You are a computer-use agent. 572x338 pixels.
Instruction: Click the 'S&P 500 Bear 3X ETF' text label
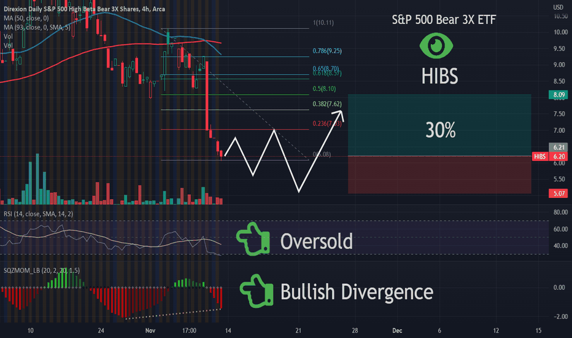pos(444,20)
